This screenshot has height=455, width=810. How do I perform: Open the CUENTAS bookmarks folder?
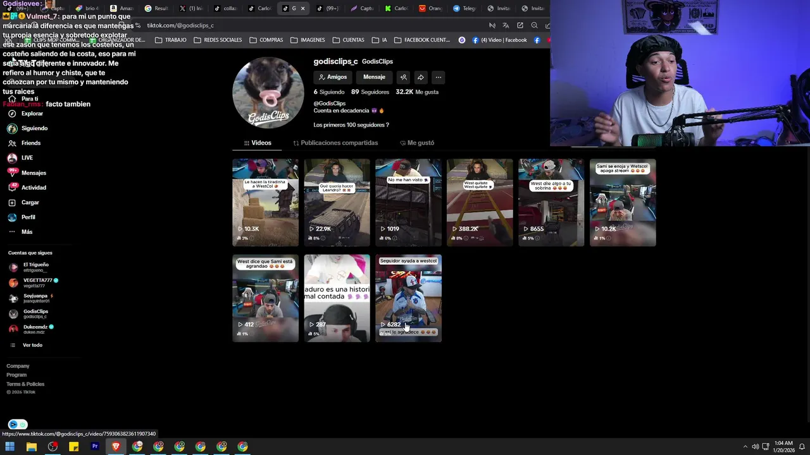click(348, 40)
